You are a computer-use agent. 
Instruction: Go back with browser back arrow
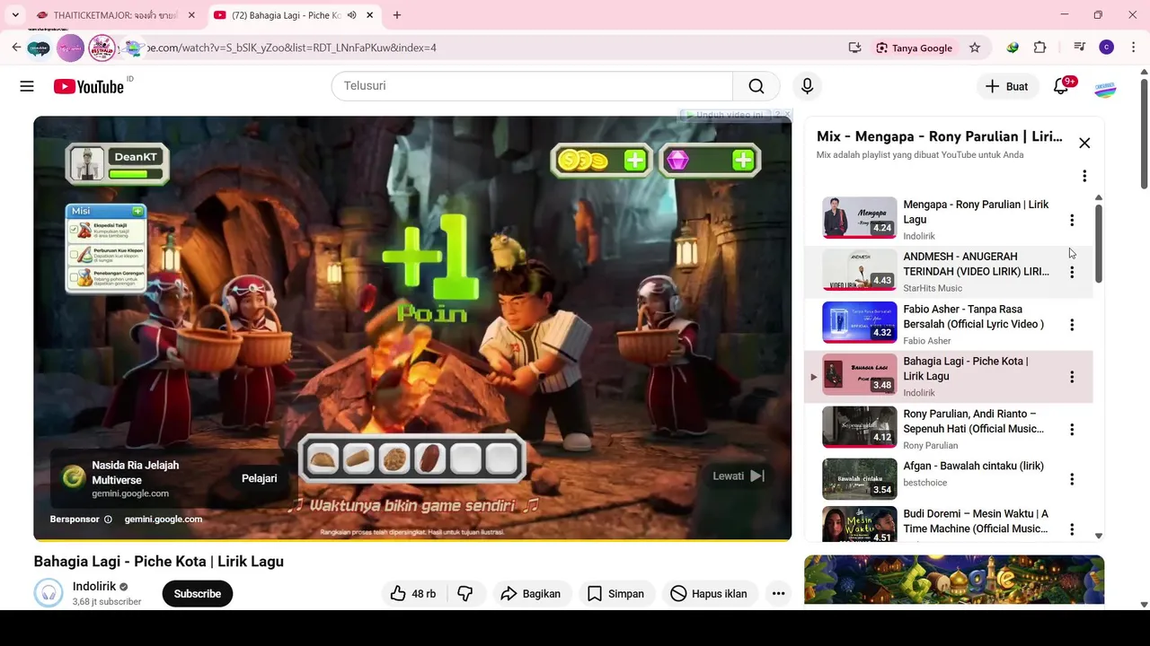click(16, 48)
